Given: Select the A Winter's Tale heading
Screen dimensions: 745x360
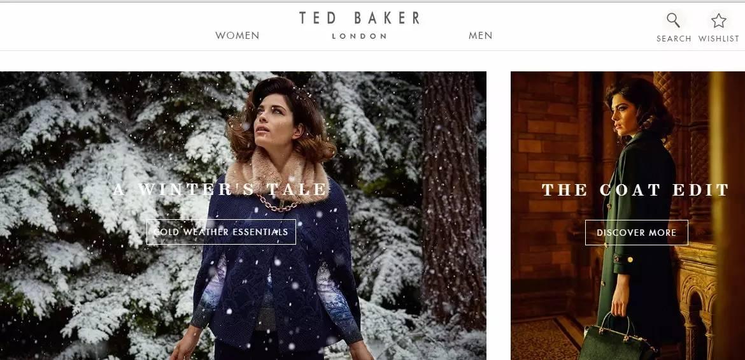Looking at the screenshot, I should point(220,190).
